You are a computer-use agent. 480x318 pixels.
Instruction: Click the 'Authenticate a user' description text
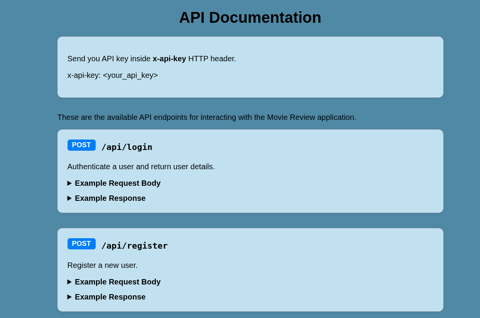[x=141, y=167]
